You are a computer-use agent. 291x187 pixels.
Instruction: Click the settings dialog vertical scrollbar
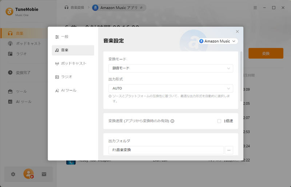(x=241, y=76)
